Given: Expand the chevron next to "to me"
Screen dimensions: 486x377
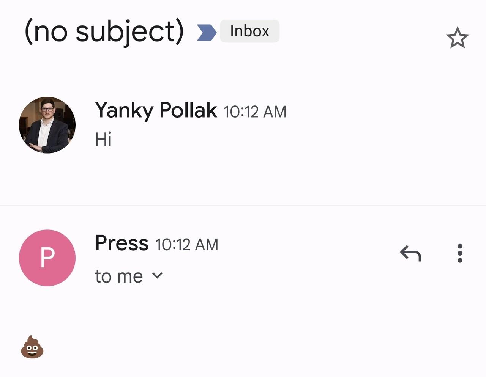Looking at the screenshot, I should pyautogui.click(x=157, y=276).
